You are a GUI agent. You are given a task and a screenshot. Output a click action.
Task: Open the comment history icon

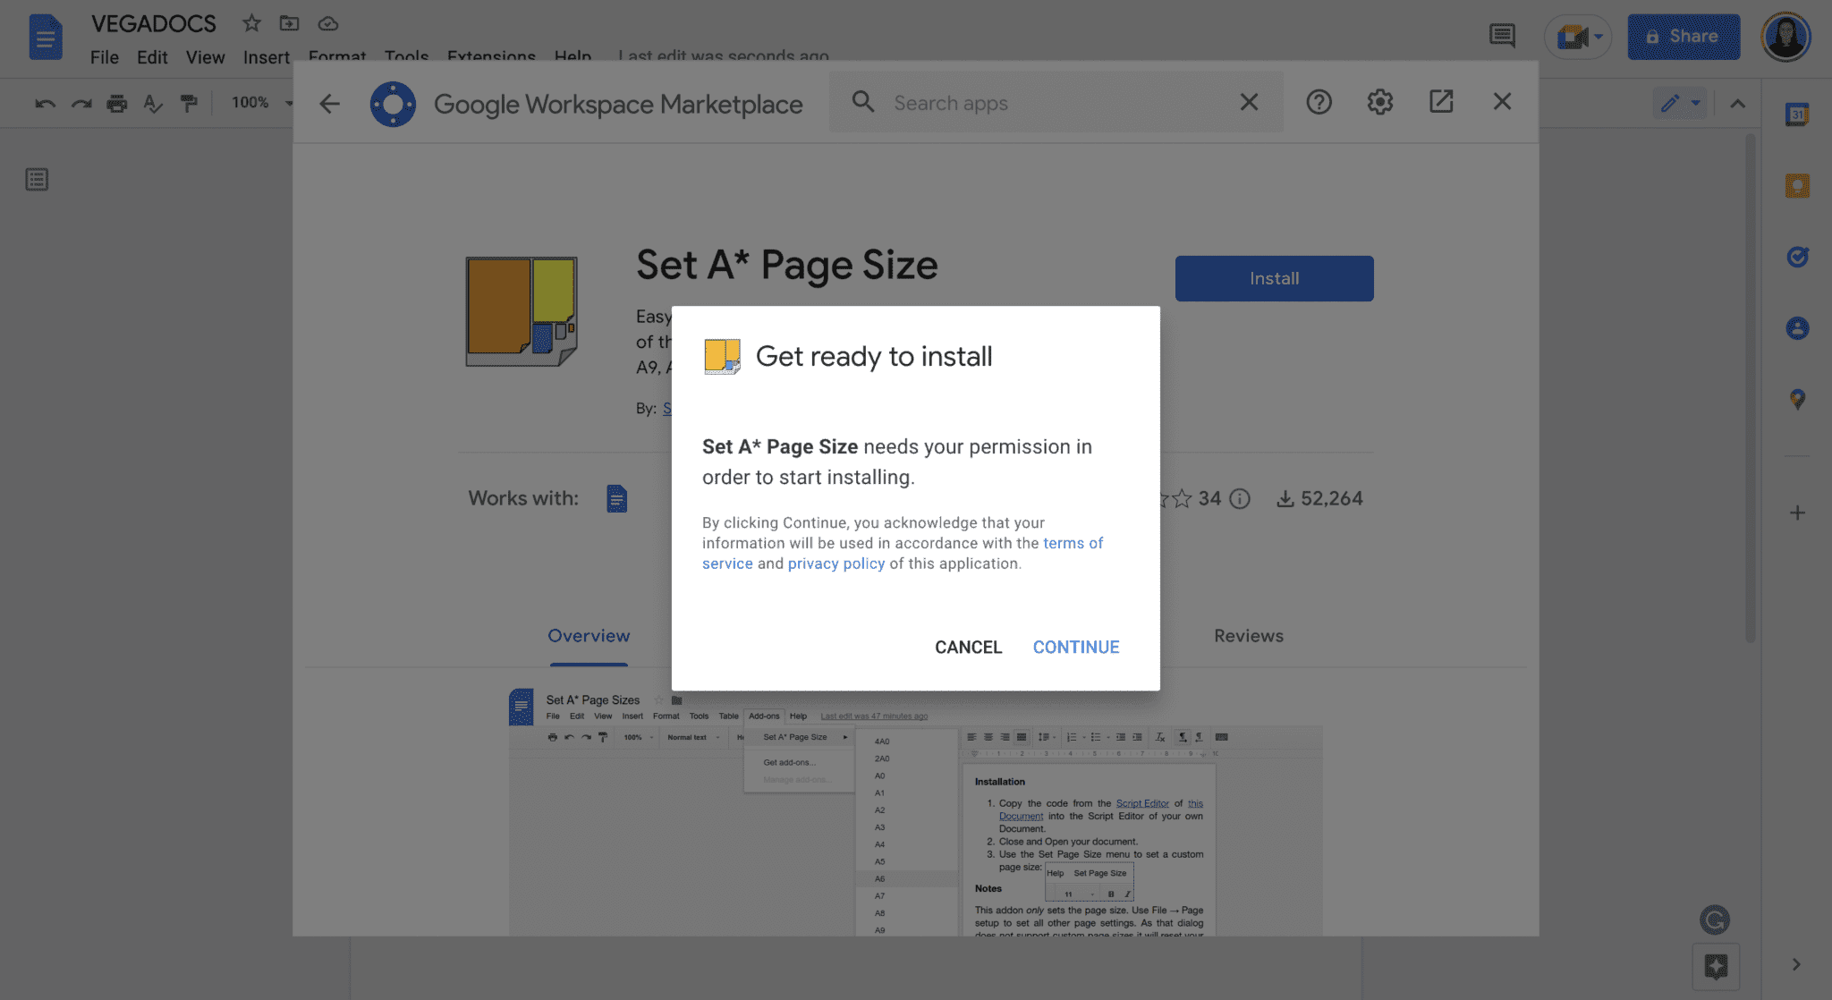point(1502,36)
